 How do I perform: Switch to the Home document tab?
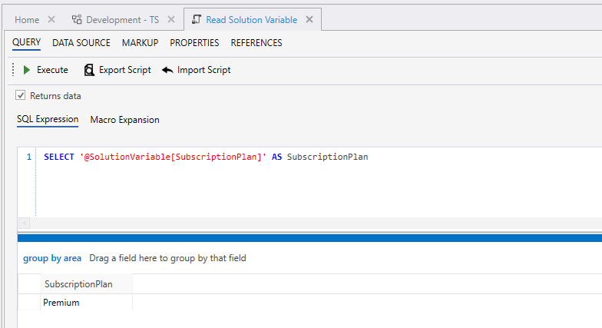pyautogui.click(x=27, y=19)
